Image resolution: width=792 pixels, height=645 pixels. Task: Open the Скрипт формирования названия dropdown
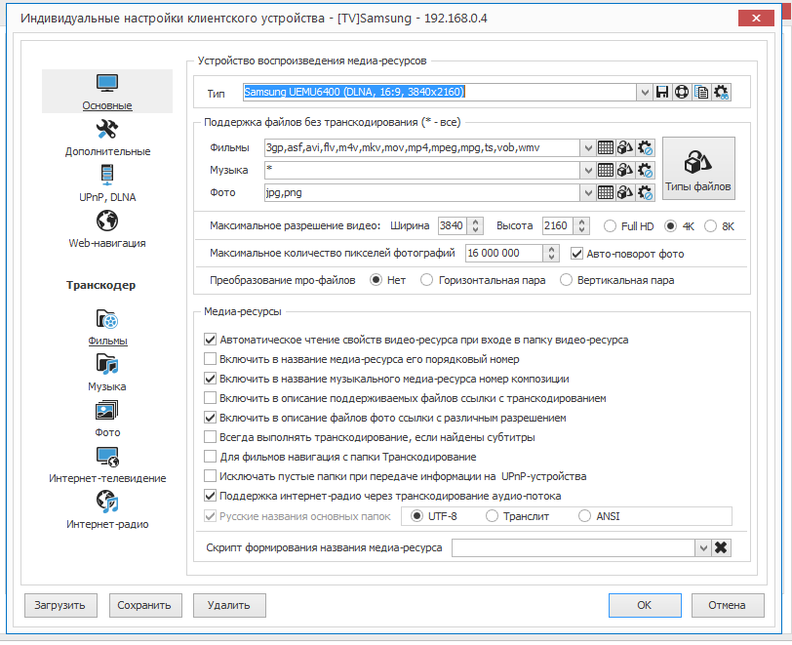click(702, 547)
